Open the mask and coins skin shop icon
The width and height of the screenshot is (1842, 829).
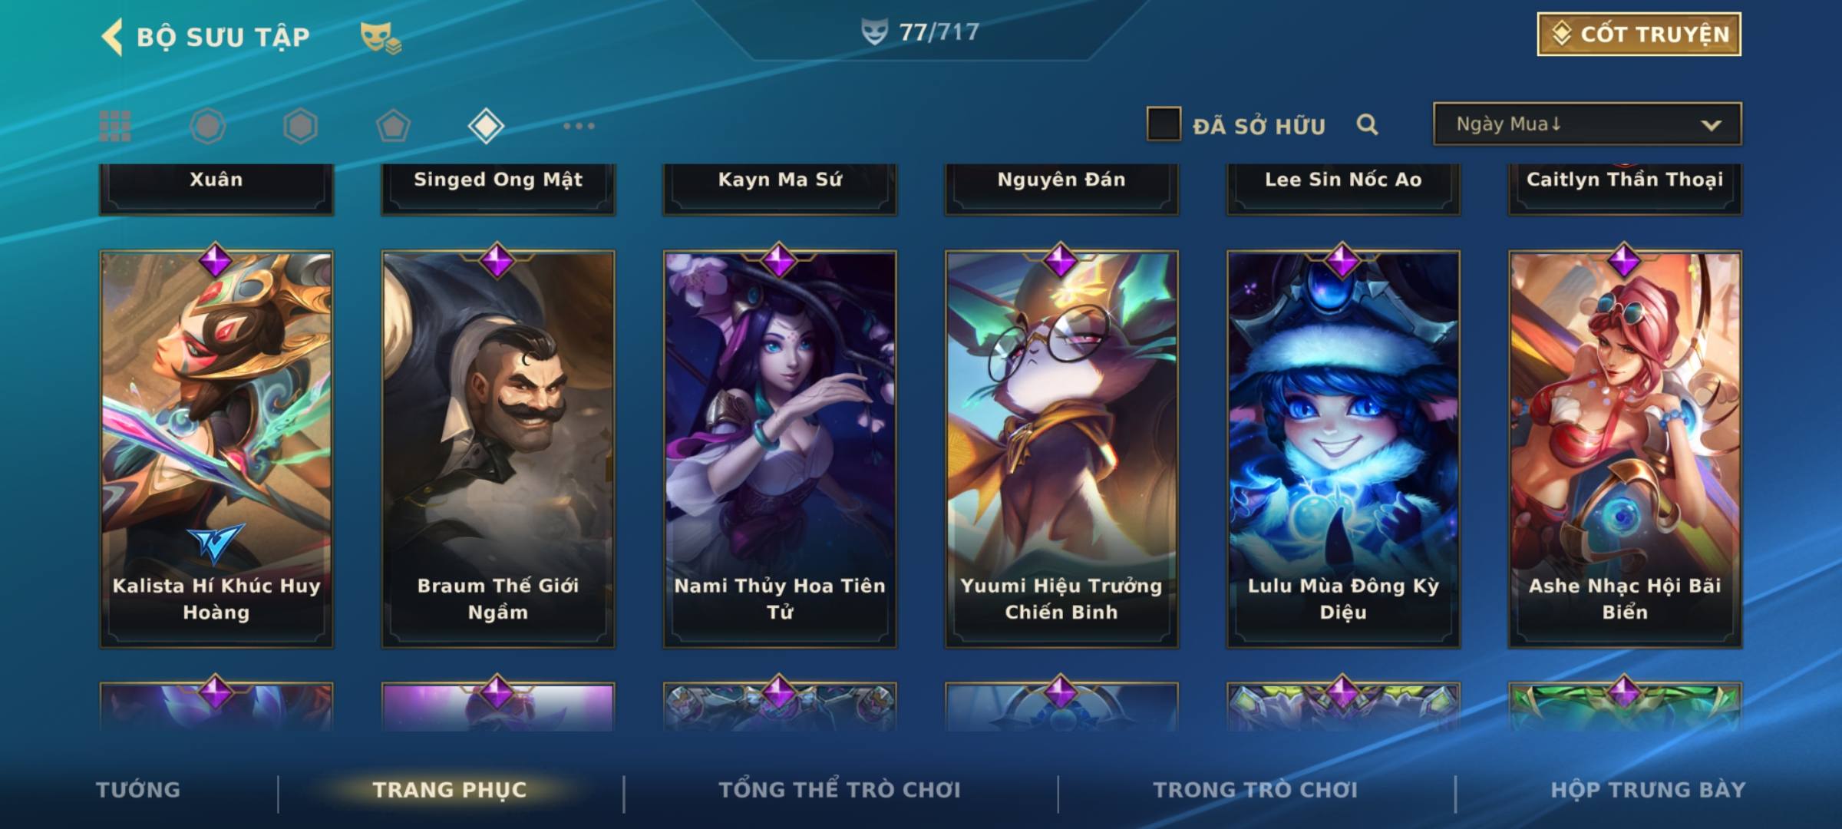[381, 38]
